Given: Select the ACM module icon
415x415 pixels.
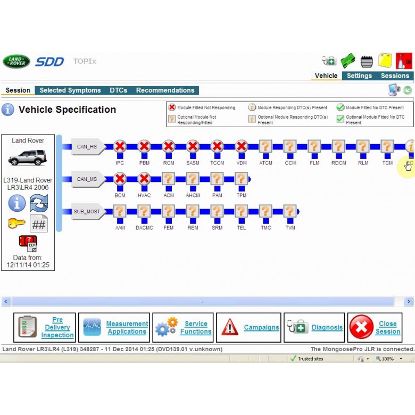Looking at the screenshot, I should tap(169, 179).
